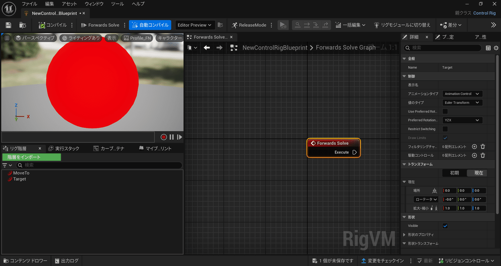Viewport: 501px width, 266px height.
Task: Open the 編集 menu
Action: pos(49,4)
